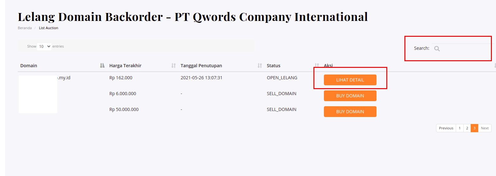Image resolution: width=496 pixels, height=176 pixels.
Task: Click the Next pagination button
Action: (485, 128)
